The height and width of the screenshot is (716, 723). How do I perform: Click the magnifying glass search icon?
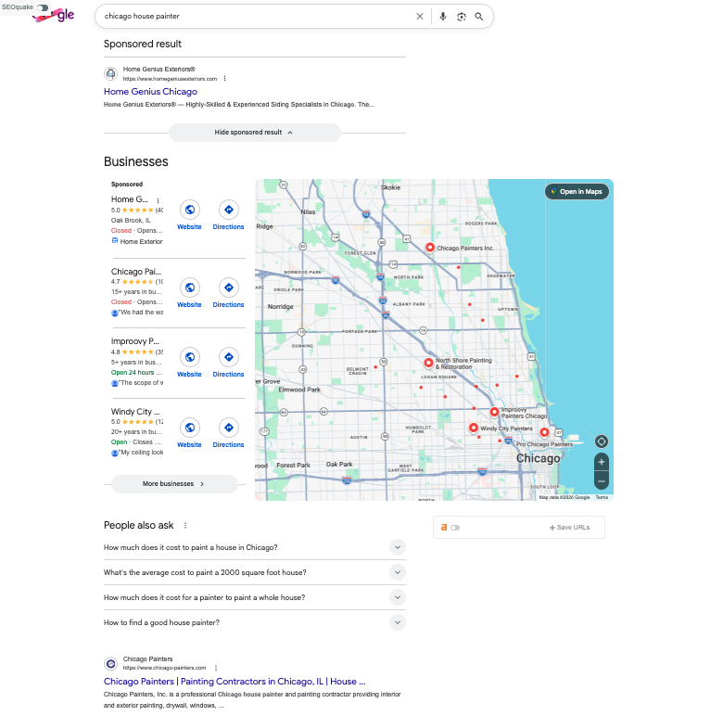(479, 16)
